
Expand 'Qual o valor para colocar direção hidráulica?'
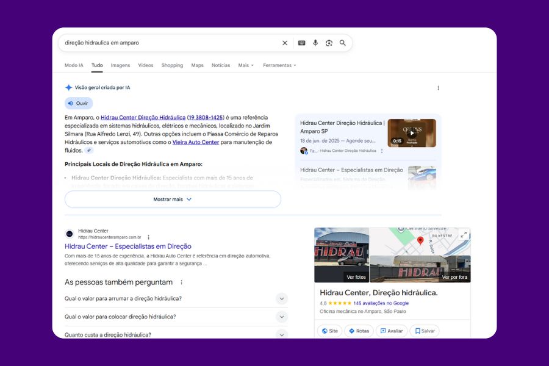[176, 317]
